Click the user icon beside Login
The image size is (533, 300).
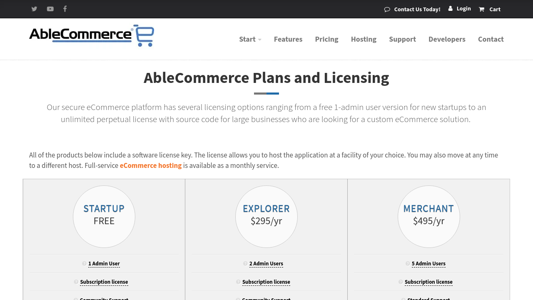click(x=451, y=8)
